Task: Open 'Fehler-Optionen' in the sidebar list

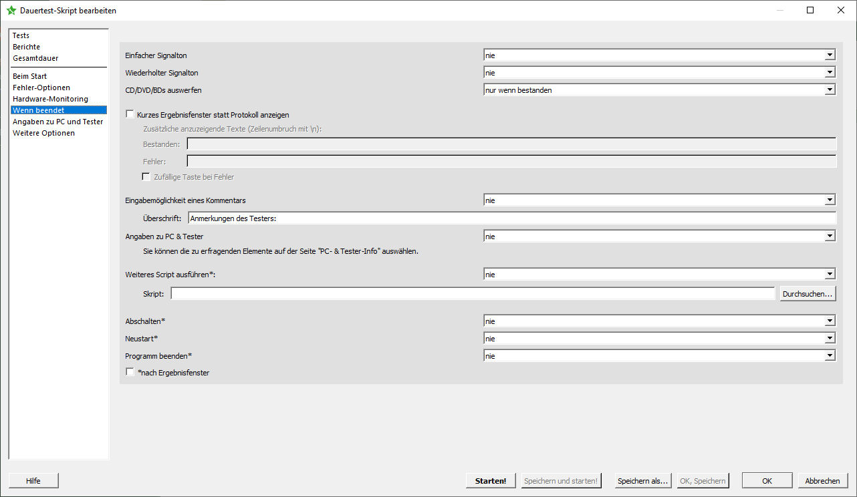Action: 41,88
